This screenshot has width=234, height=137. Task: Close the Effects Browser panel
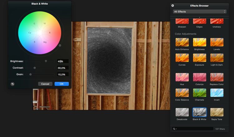[173, 6]
